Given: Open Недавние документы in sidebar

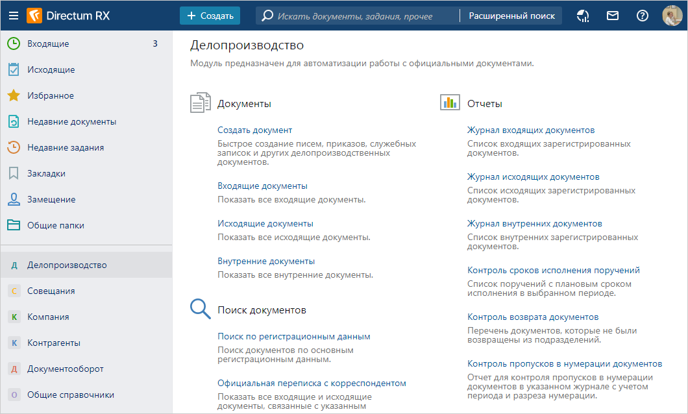Looking at the screenshot, I should [71, 122].
